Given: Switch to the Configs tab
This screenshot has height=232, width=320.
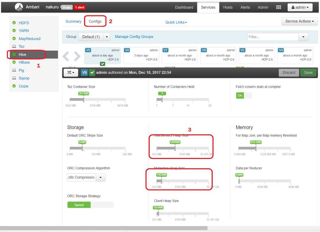Looking at the screenshot, I should click(x=95, y=21).
